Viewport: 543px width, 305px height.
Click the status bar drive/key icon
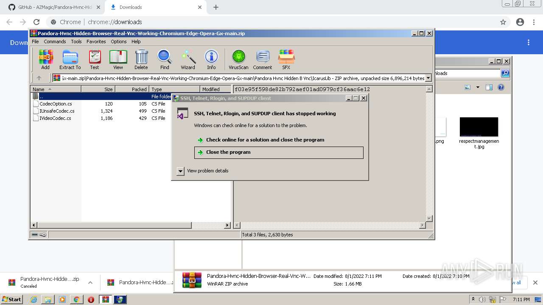coord(39,235)
